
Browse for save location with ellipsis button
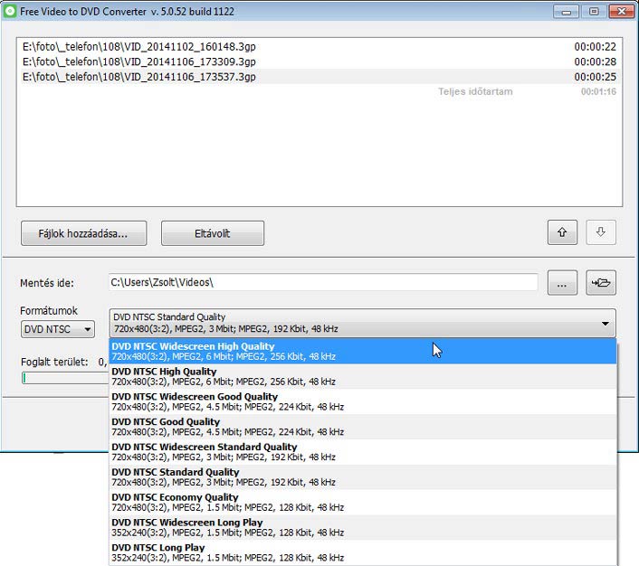[562, 283]
